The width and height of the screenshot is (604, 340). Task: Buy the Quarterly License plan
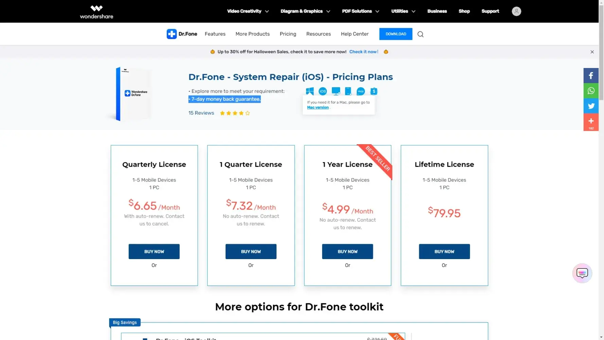[154, 252]
